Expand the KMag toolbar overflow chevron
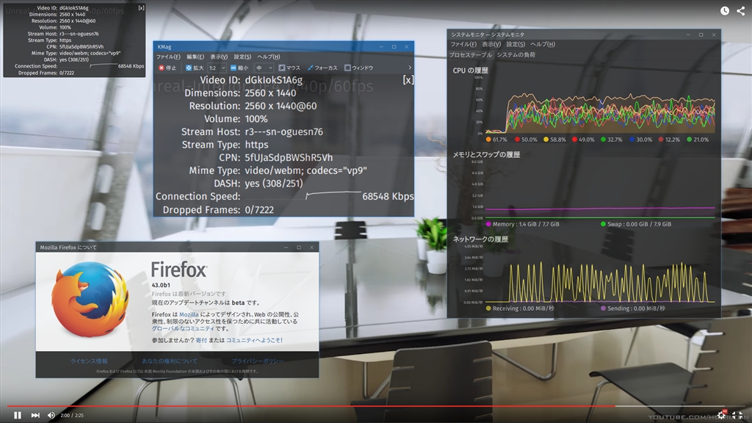 (x=410, y=68)
